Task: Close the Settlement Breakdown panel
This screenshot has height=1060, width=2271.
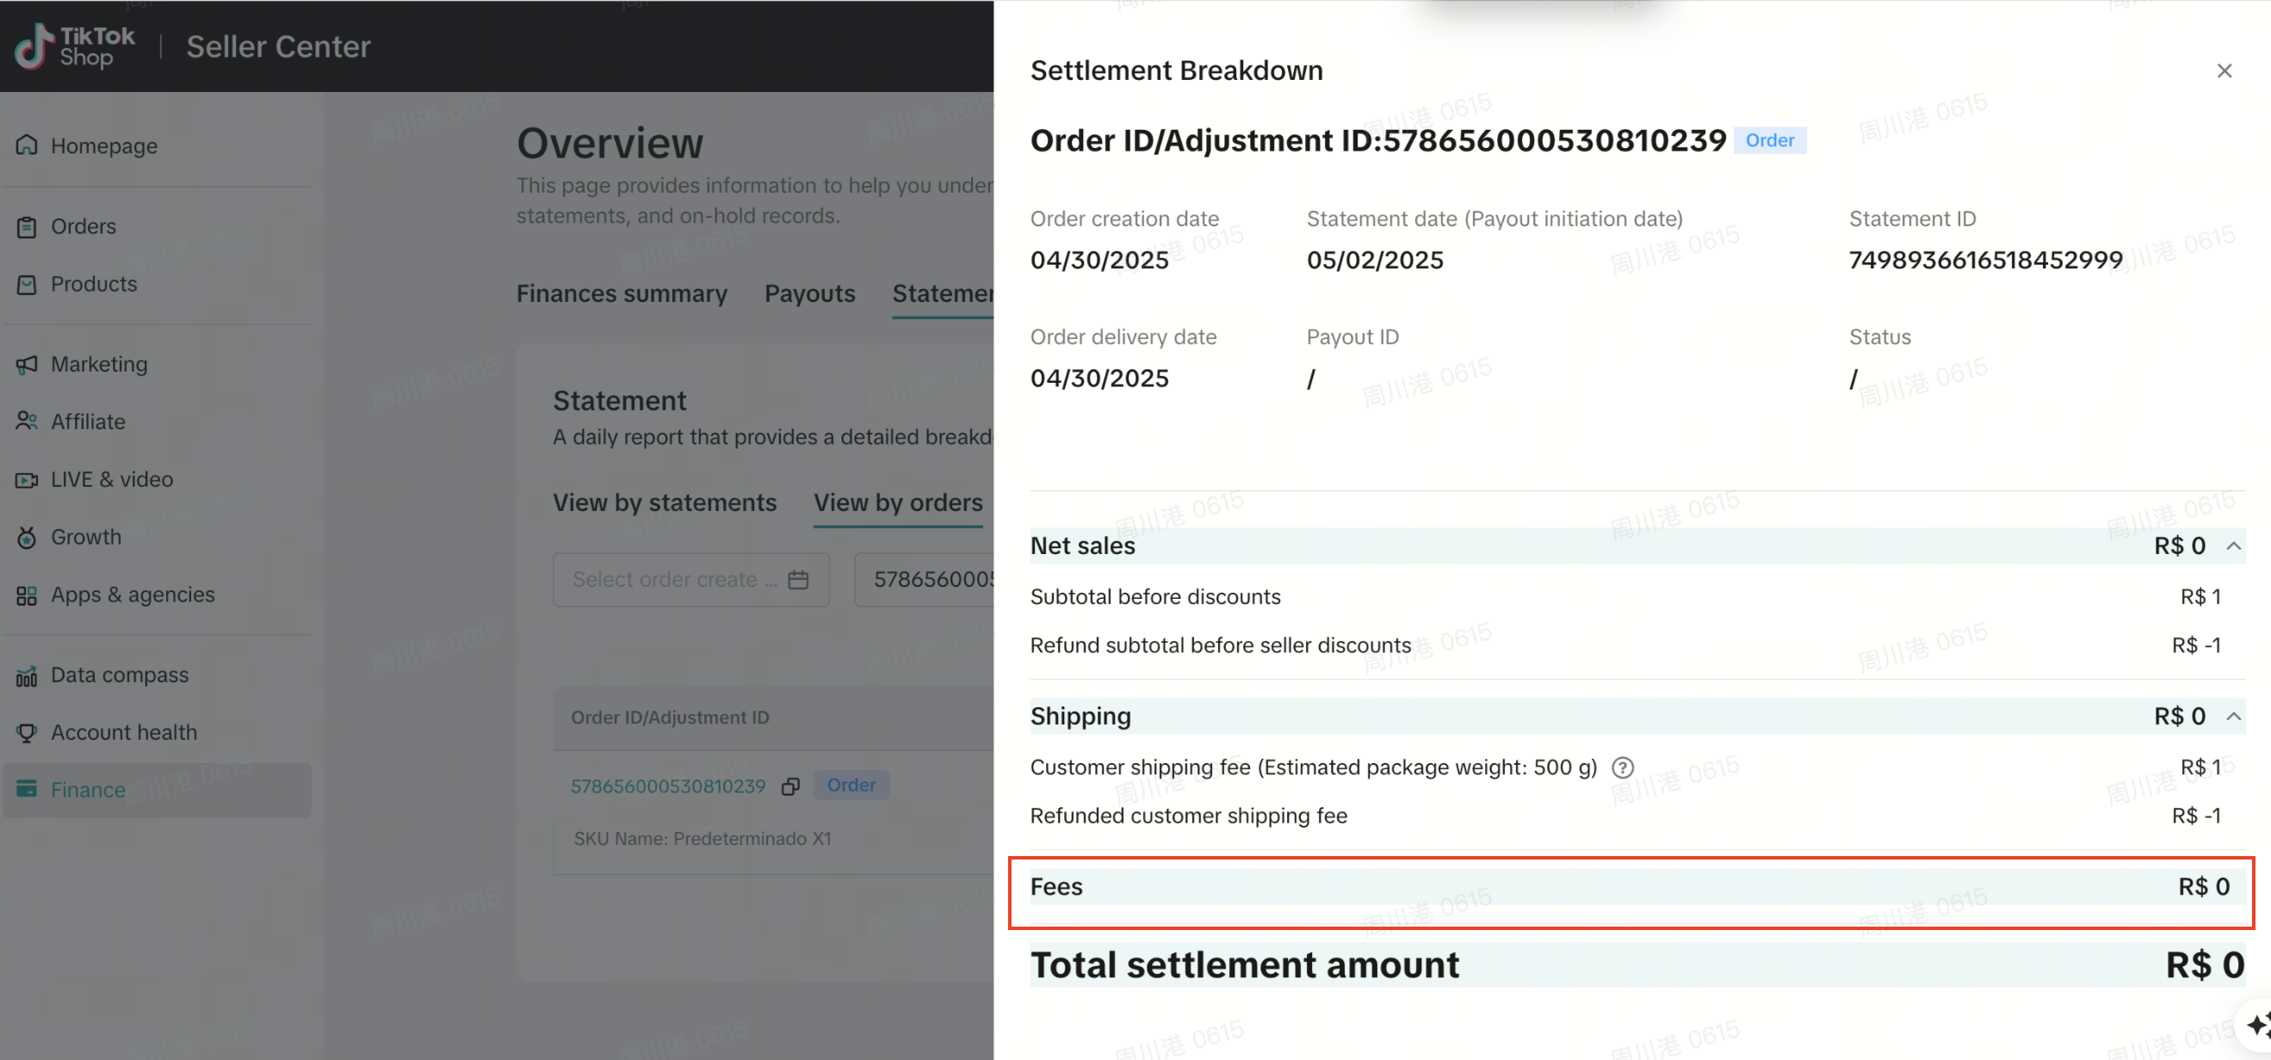Action: (2225, 71)
